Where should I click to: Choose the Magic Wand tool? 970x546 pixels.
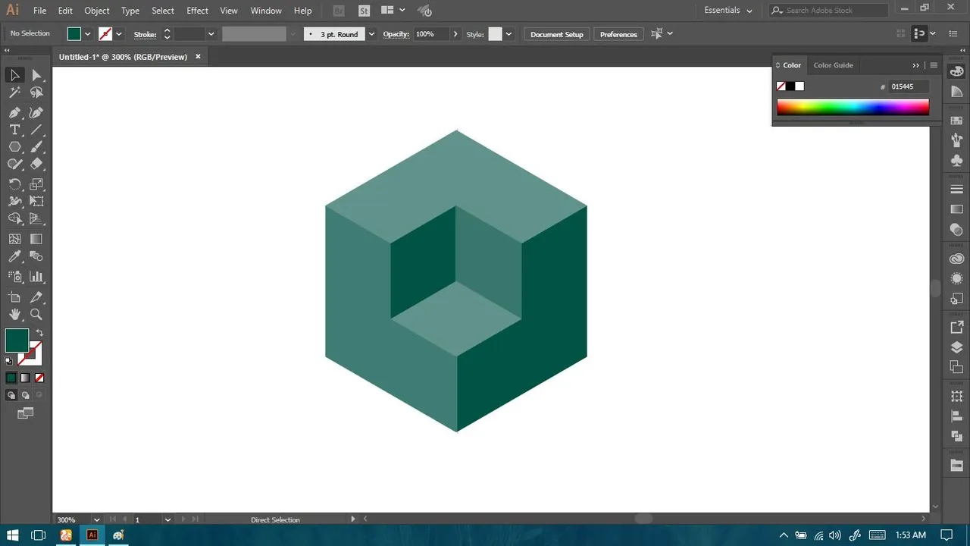pyautogui.click(x=14, y=93)
